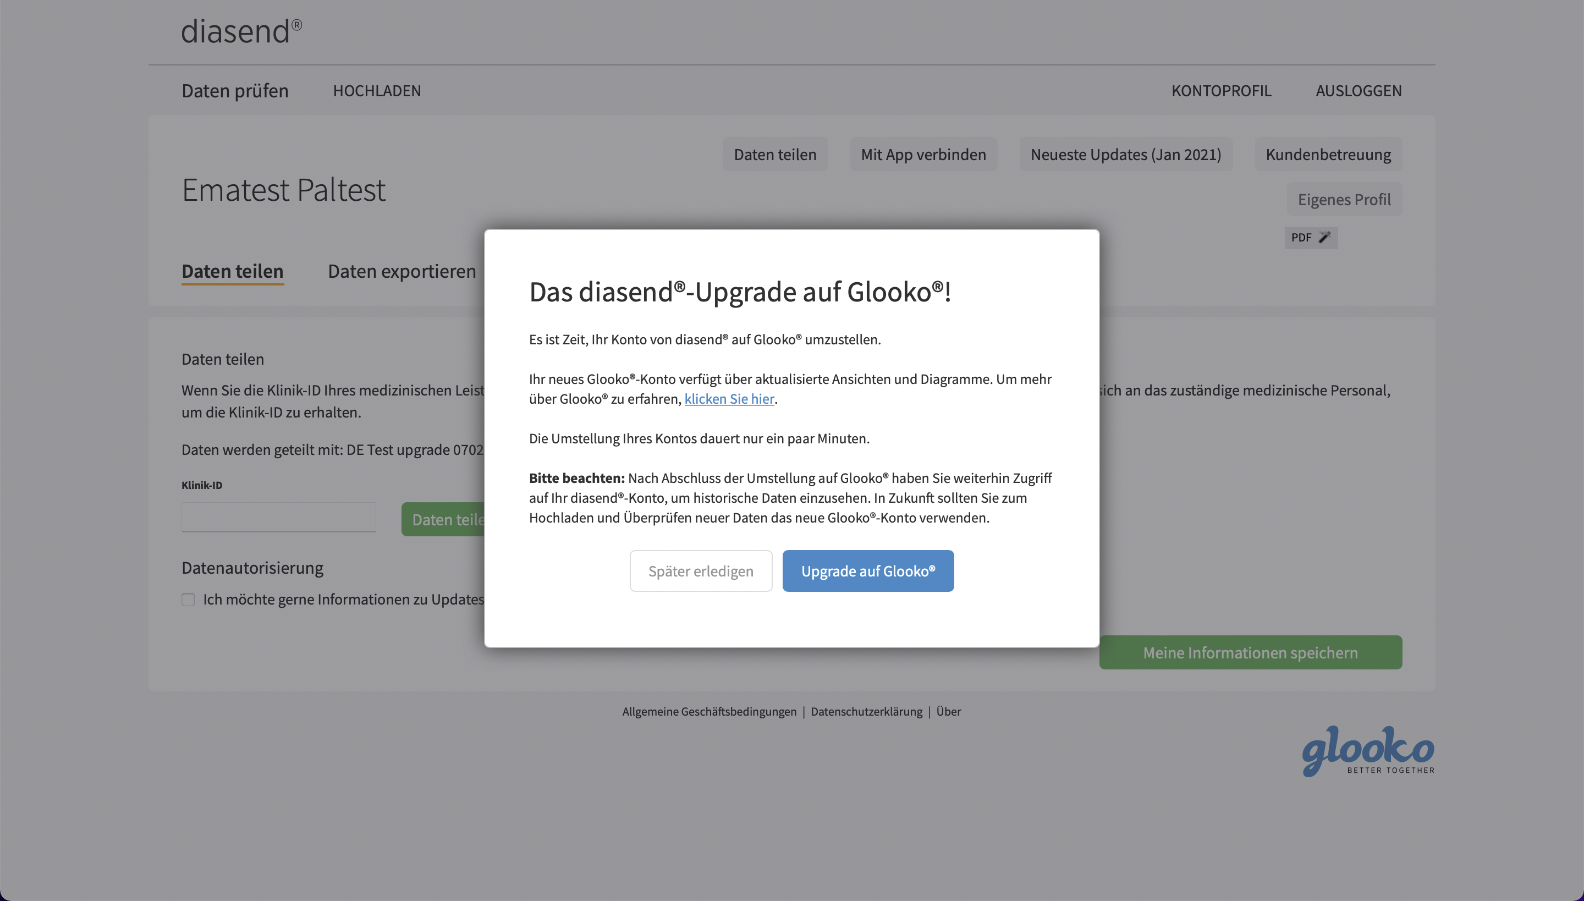Screen dimensions: 1584x901
Task: Click the Klinik-ID label
Action: pos(202,486)
